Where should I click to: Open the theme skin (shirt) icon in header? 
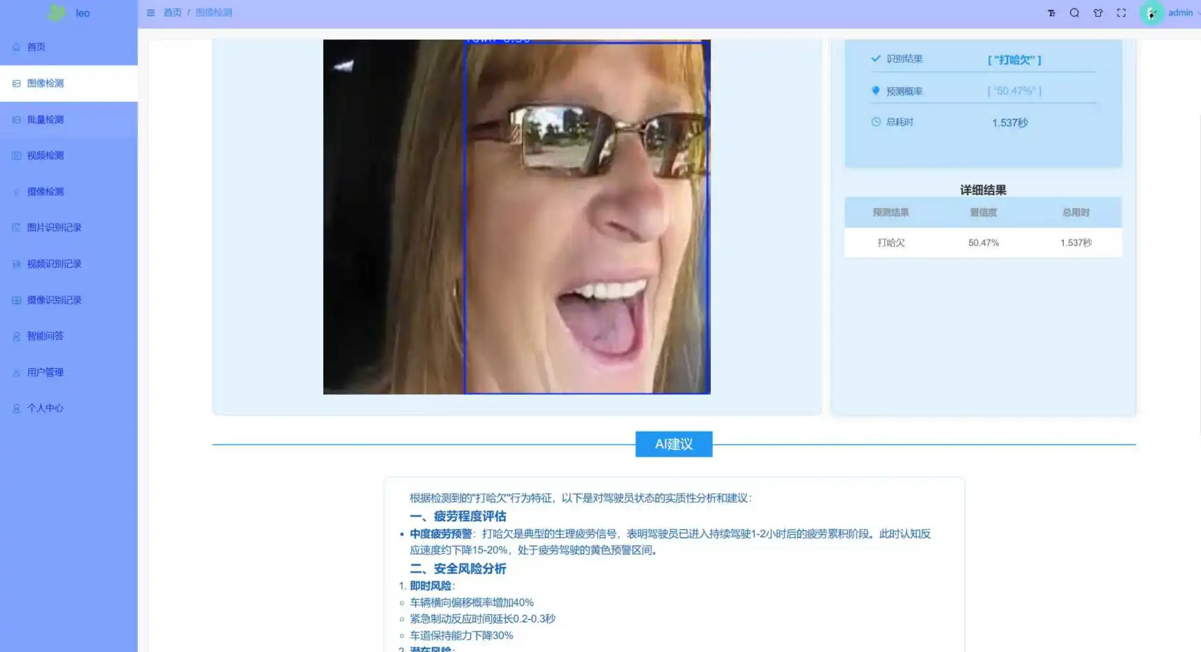point(1098,13)
